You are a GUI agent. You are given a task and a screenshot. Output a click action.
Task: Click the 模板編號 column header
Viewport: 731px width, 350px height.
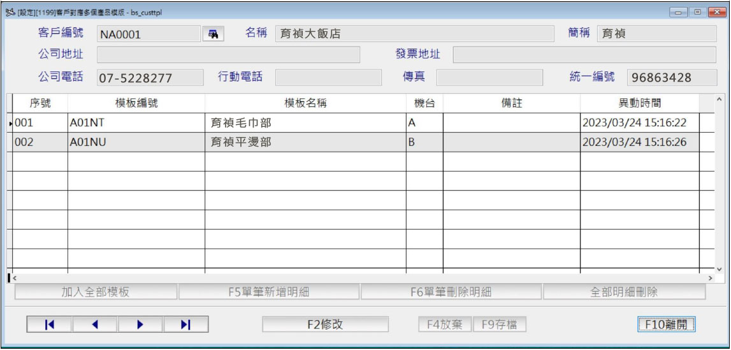pyautogui.click(x=136, y=103)
